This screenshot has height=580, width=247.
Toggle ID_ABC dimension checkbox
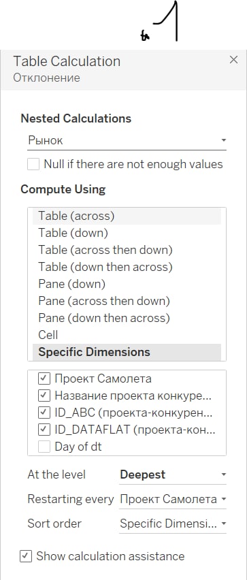pos(44,413)
